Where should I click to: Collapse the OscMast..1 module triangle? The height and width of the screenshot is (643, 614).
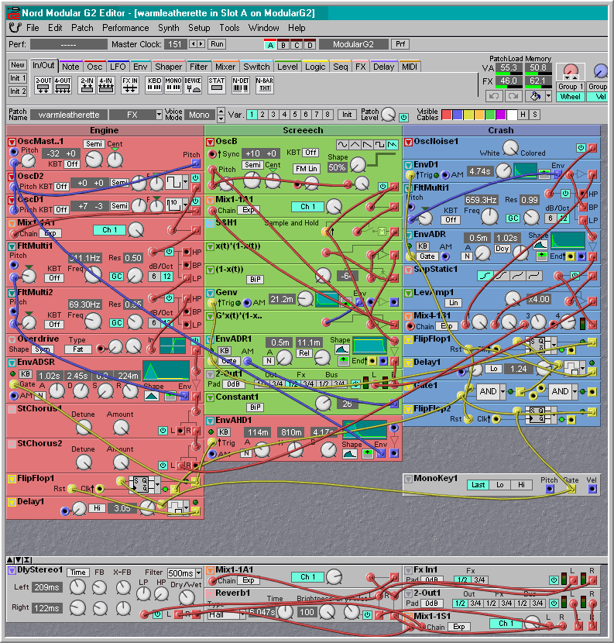pyautogui.click(x=12, y=143)
